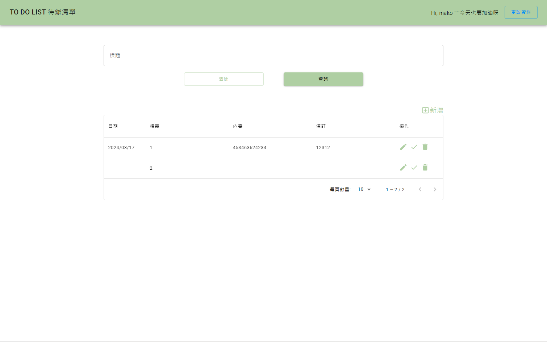This screenshot has width=547, height=342.
Task: Click the TO DO LIST 待辦清單 title
Action: (x=43, y=12)
